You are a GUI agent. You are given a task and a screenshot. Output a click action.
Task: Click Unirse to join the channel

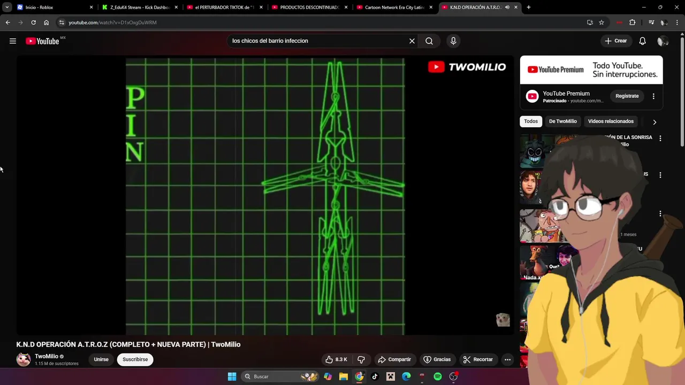pyautogui.click(x=101, y=359)
